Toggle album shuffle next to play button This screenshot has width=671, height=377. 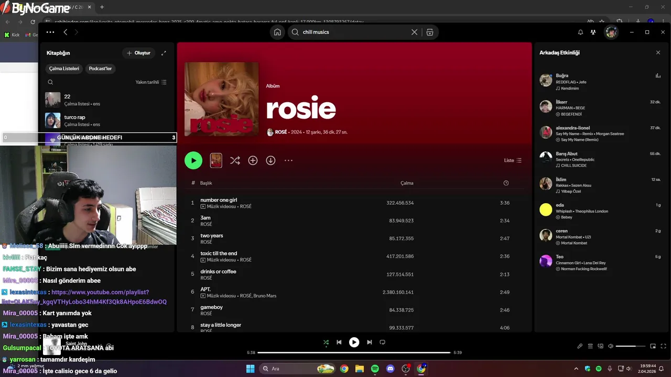click(x=235, y=161)
